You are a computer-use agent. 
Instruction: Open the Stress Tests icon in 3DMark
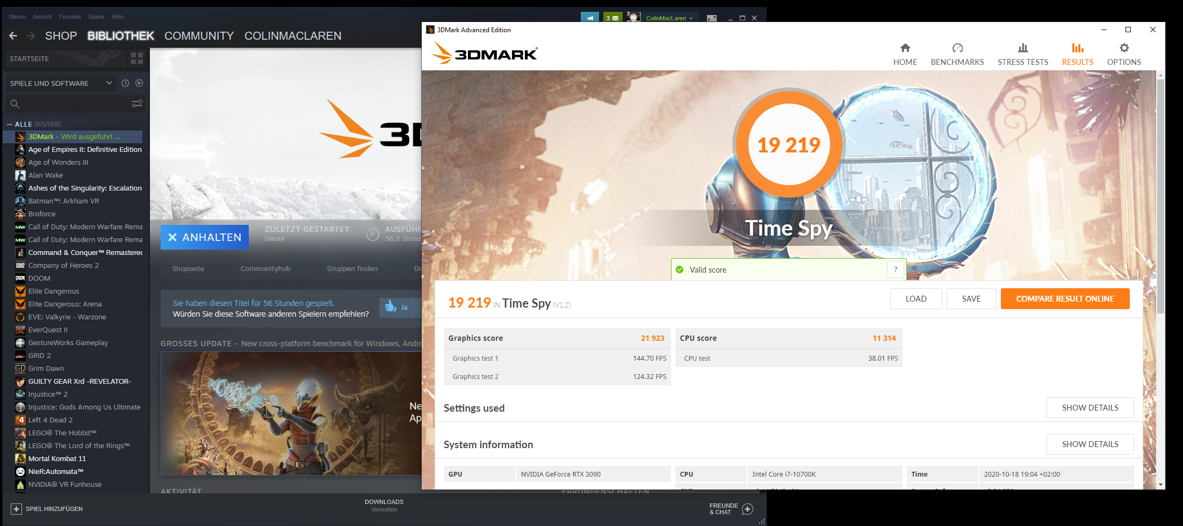pos(1023,48)
